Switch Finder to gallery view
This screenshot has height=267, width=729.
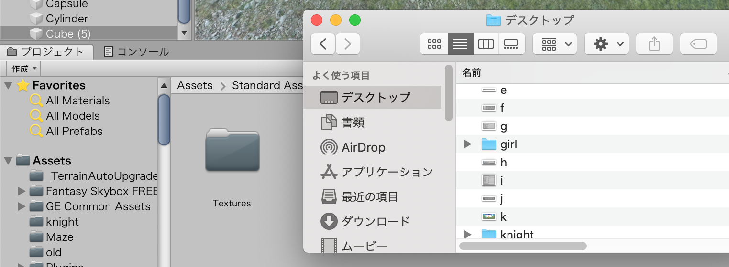pos(511,44)
